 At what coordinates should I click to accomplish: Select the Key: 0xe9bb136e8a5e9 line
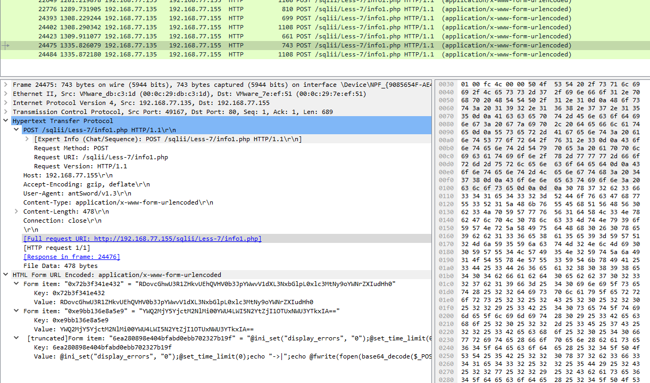[71, 320]
